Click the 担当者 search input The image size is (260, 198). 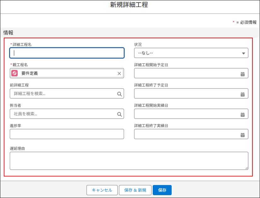pyautogui.click(x=63, y=114)
